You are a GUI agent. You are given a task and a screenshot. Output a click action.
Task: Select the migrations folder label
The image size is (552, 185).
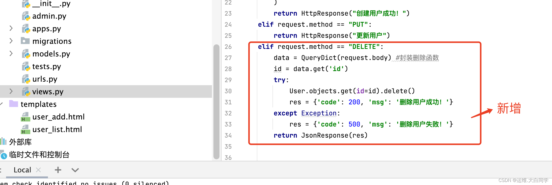click(x=52, y=41)
